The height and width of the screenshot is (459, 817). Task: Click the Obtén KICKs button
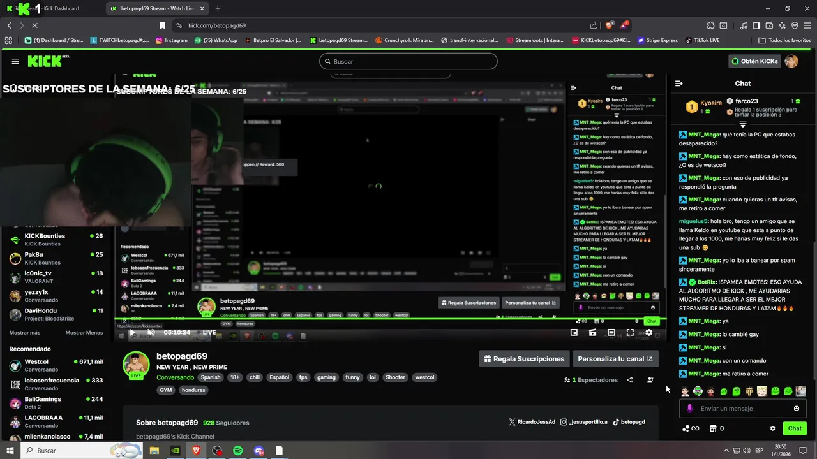755,61
